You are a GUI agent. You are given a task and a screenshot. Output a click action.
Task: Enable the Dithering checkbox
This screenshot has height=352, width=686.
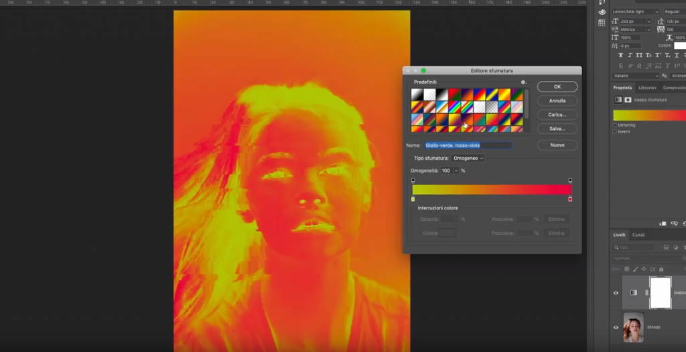tap(615, 125)
